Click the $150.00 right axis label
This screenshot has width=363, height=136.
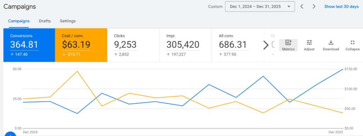(x=351, y=69)
